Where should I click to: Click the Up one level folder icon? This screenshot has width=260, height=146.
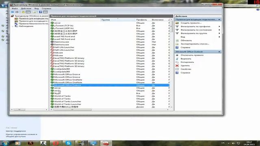point(24,12)
